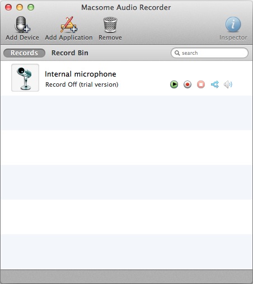Begin recording with the red record button
Image resolution: width=253 pixels, height=284 pixels.
[188, 84]
